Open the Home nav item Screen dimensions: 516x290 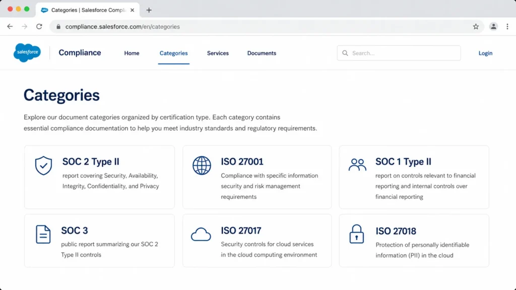click(132, 53)
